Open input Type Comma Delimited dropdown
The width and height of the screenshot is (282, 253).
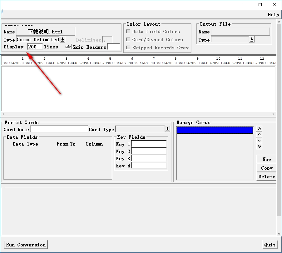point(62,40)
